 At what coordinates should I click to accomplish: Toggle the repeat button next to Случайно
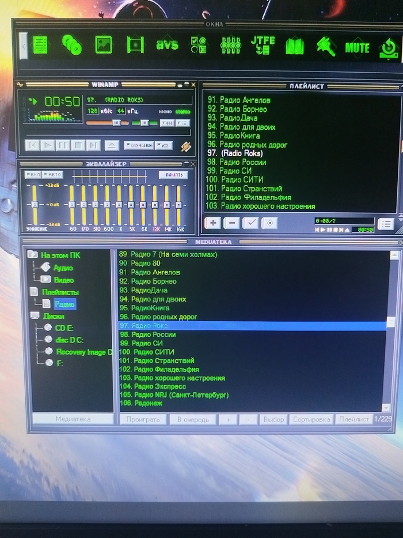coord(164,145)
